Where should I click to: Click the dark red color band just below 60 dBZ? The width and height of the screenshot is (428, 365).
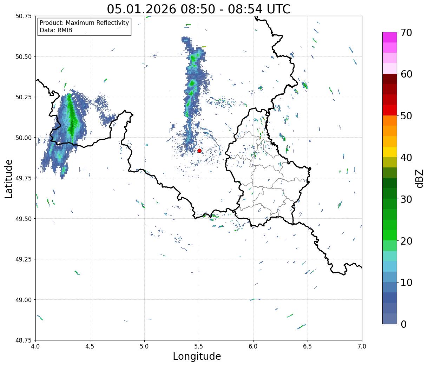[x=390, y=79]
